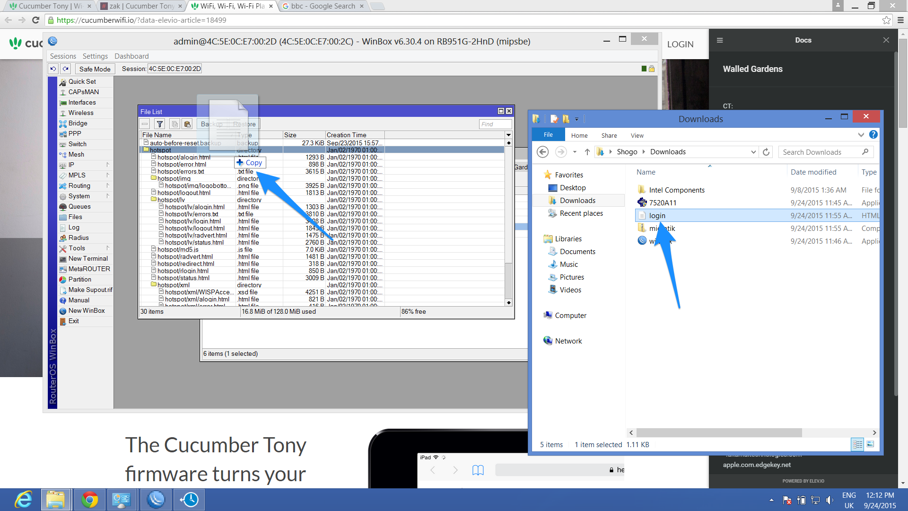Switch to Explorer Share ribbon tab

609,135
